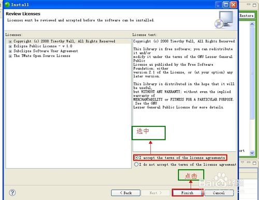The width and height of the screenshot is (259, 200).
Task: Expand The TMate Open Source License
Action: 10,56
